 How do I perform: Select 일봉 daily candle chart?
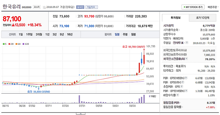point(117,34)
